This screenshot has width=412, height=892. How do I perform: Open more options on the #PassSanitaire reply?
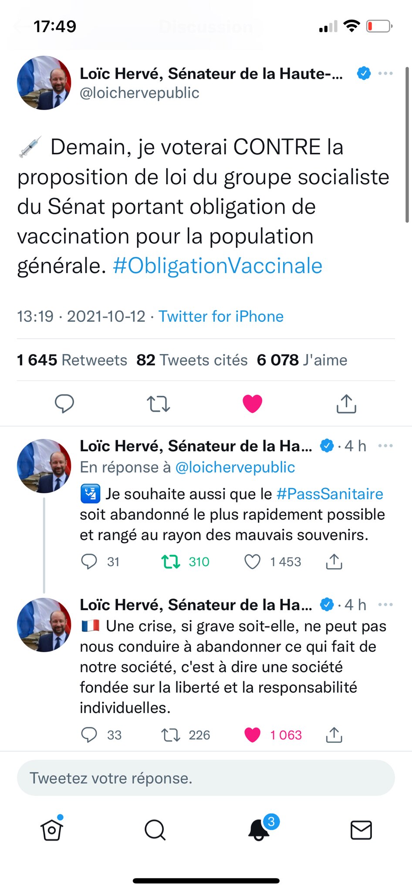click(385, 446)
